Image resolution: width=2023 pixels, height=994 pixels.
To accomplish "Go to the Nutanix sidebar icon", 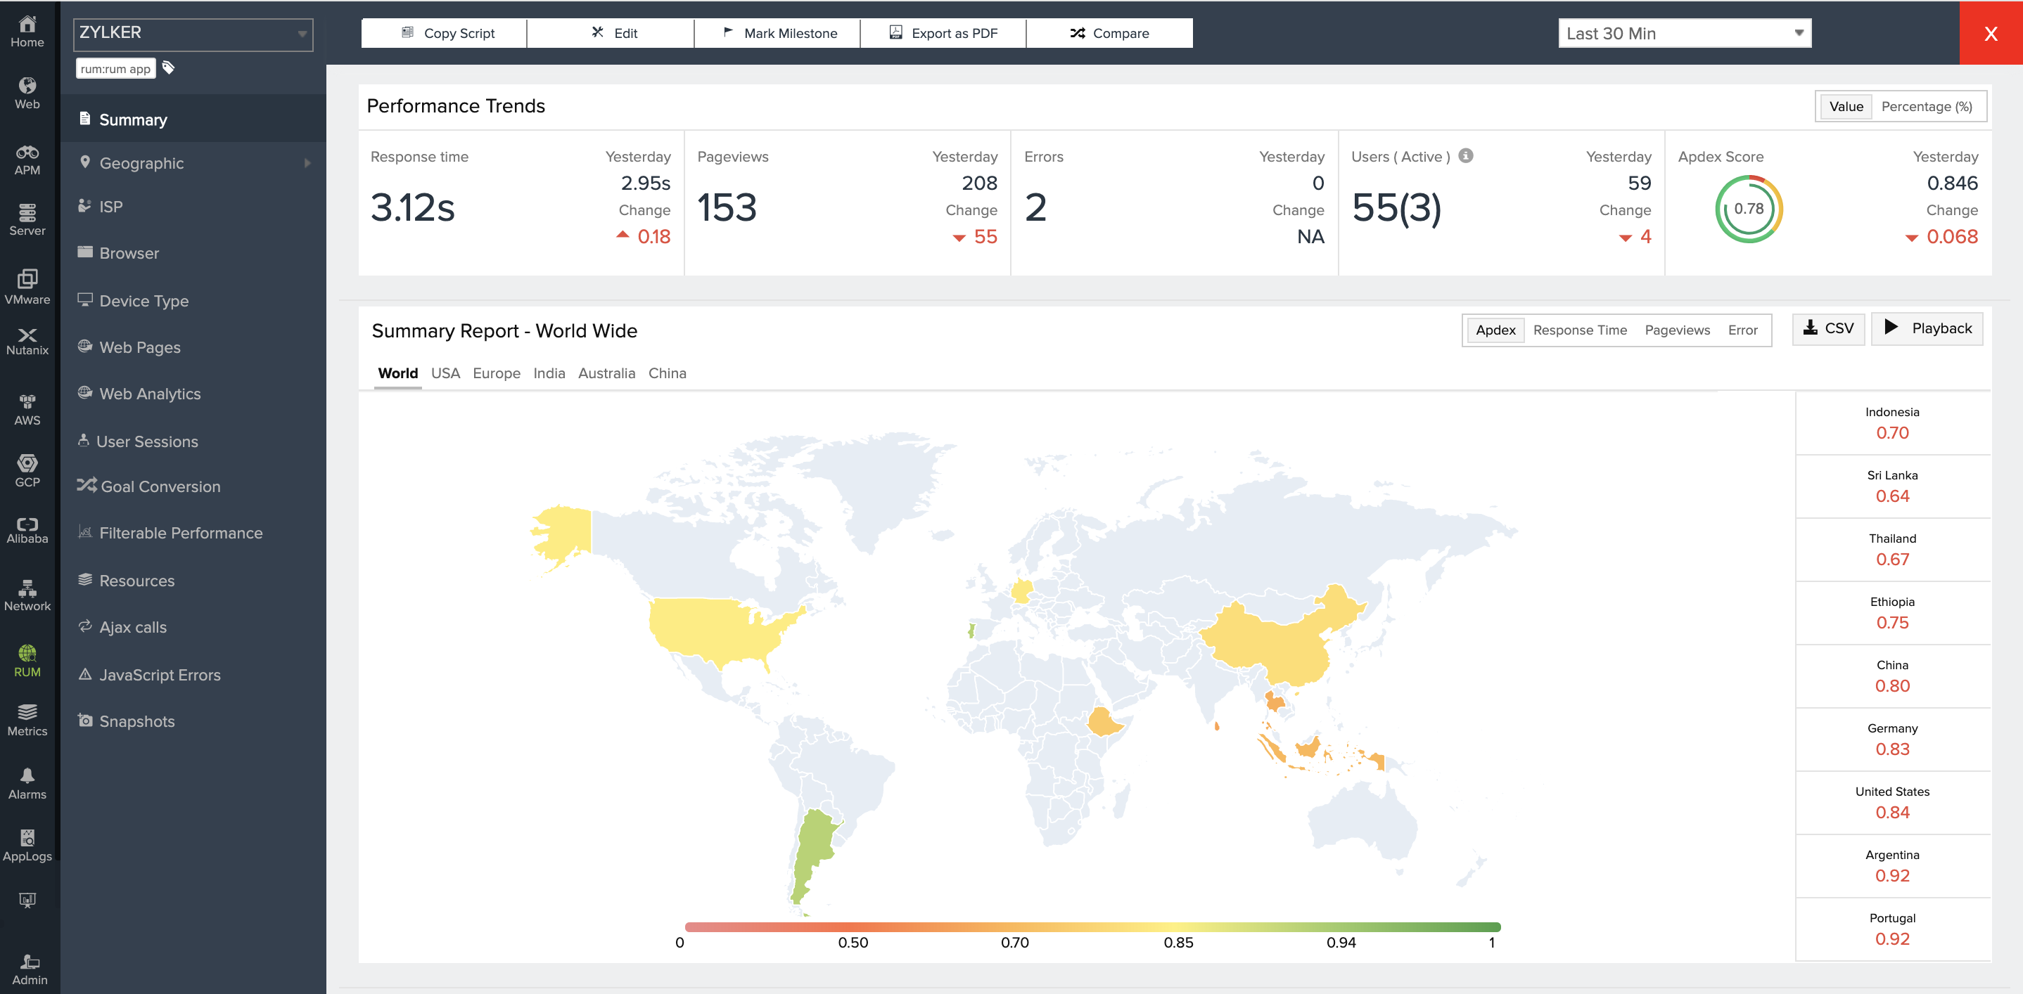I will point(27,341).
